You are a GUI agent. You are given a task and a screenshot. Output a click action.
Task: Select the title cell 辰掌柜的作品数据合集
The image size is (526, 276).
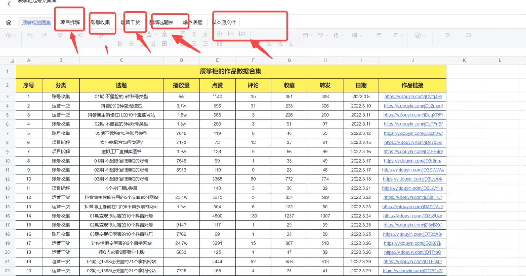231,71
